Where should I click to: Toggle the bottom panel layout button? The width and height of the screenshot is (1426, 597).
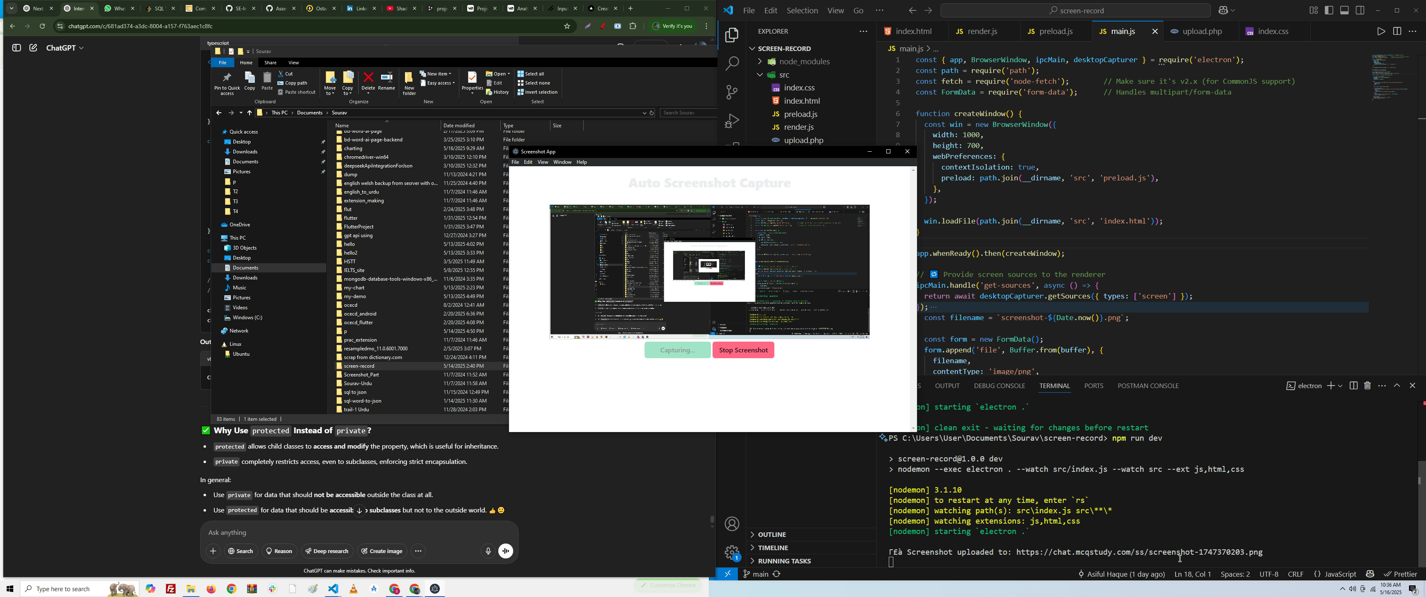[x=1344, y=10]
